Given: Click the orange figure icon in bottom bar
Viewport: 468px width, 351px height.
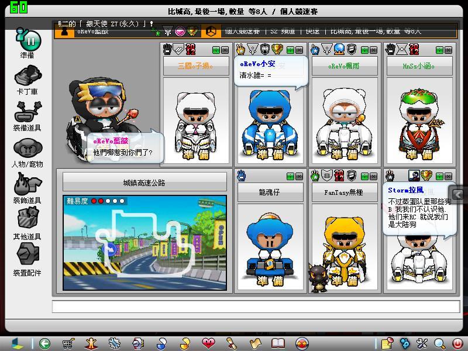Looking at the screenshot, I should click(91, 344).
